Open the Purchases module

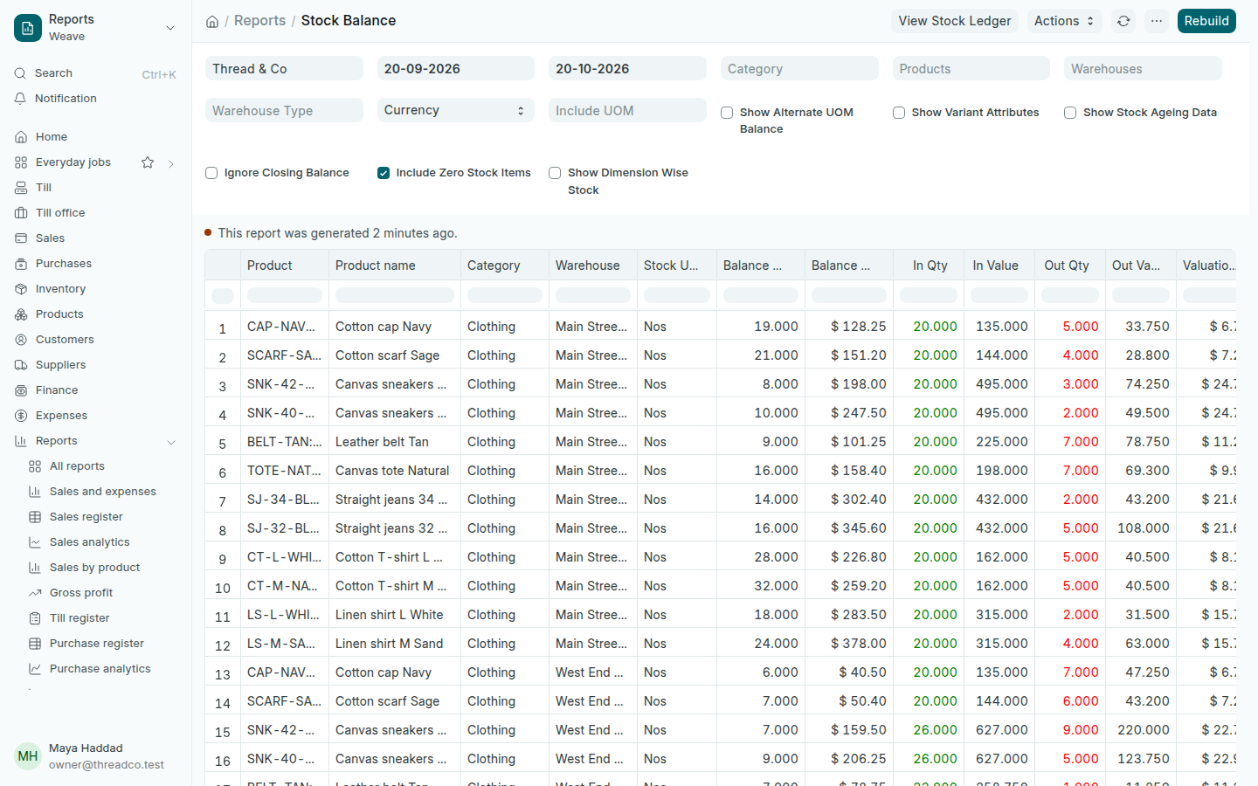tap(95, 264)
